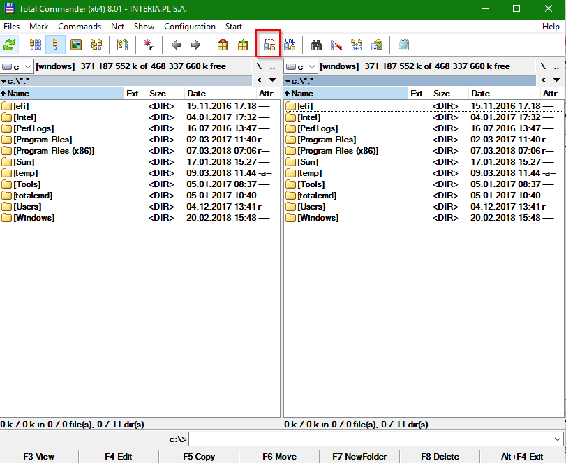This screenshot has width=566, height=463.
Task: Click the command line input field
Action: pyautogui.click(x=375, y=439)
